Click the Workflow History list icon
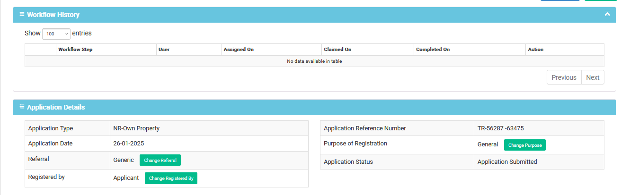The width and height of the screenshot is (621, 195). (x=22, y=14)
